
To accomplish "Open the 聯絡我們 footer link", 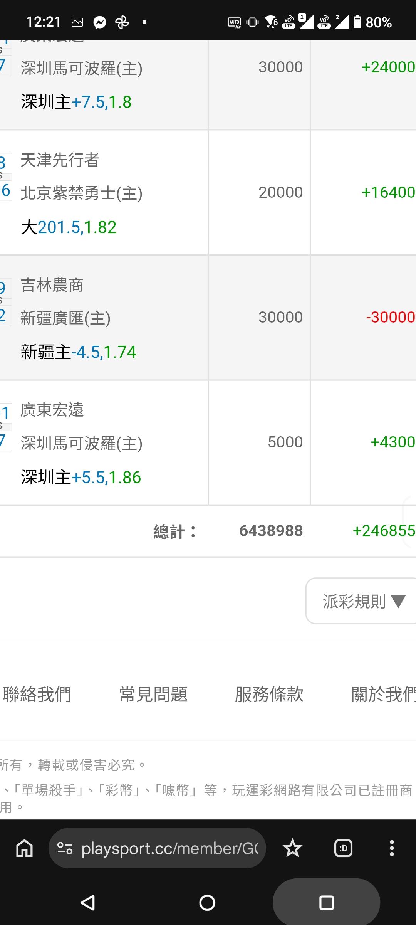I will tap(37, 695).
